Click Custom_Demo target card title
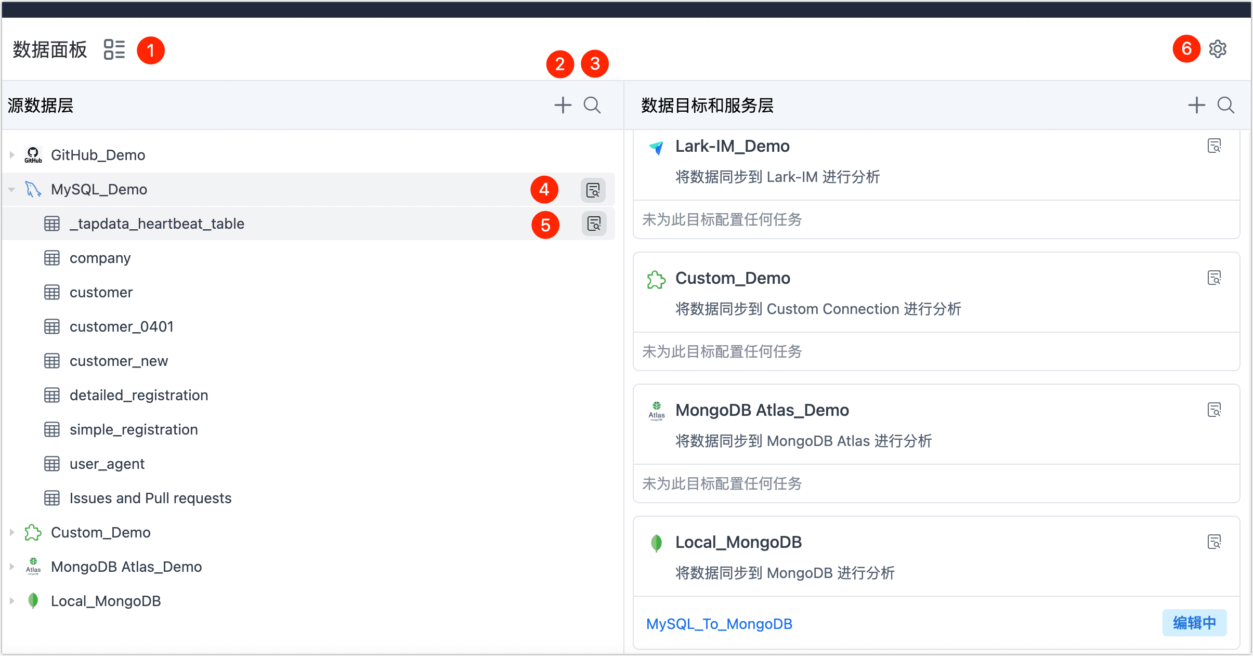Image resolution: width=1253 pixels, height=656 pixels. click(x=733, y=278)
